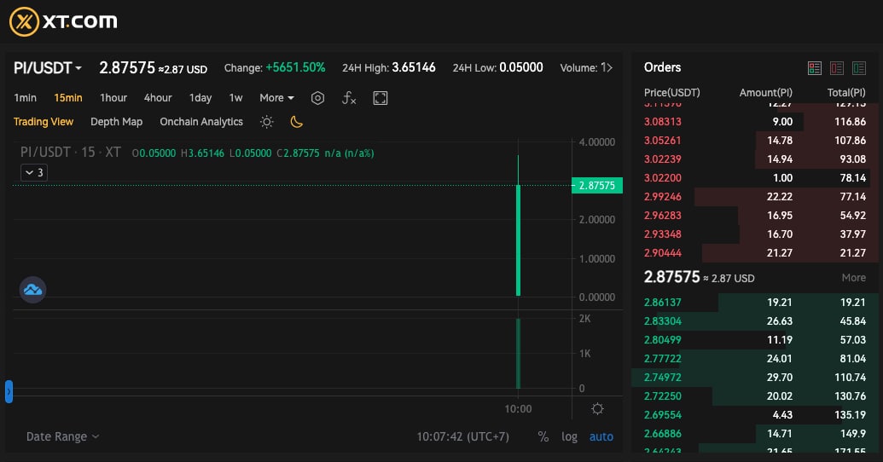Toggle percent scale mode
Screen dimensions: 883x462
[x=543, y=436]
